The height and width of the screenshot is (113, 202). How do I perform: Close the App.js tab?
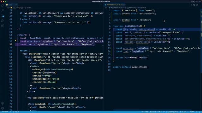(x=16, y=5)
